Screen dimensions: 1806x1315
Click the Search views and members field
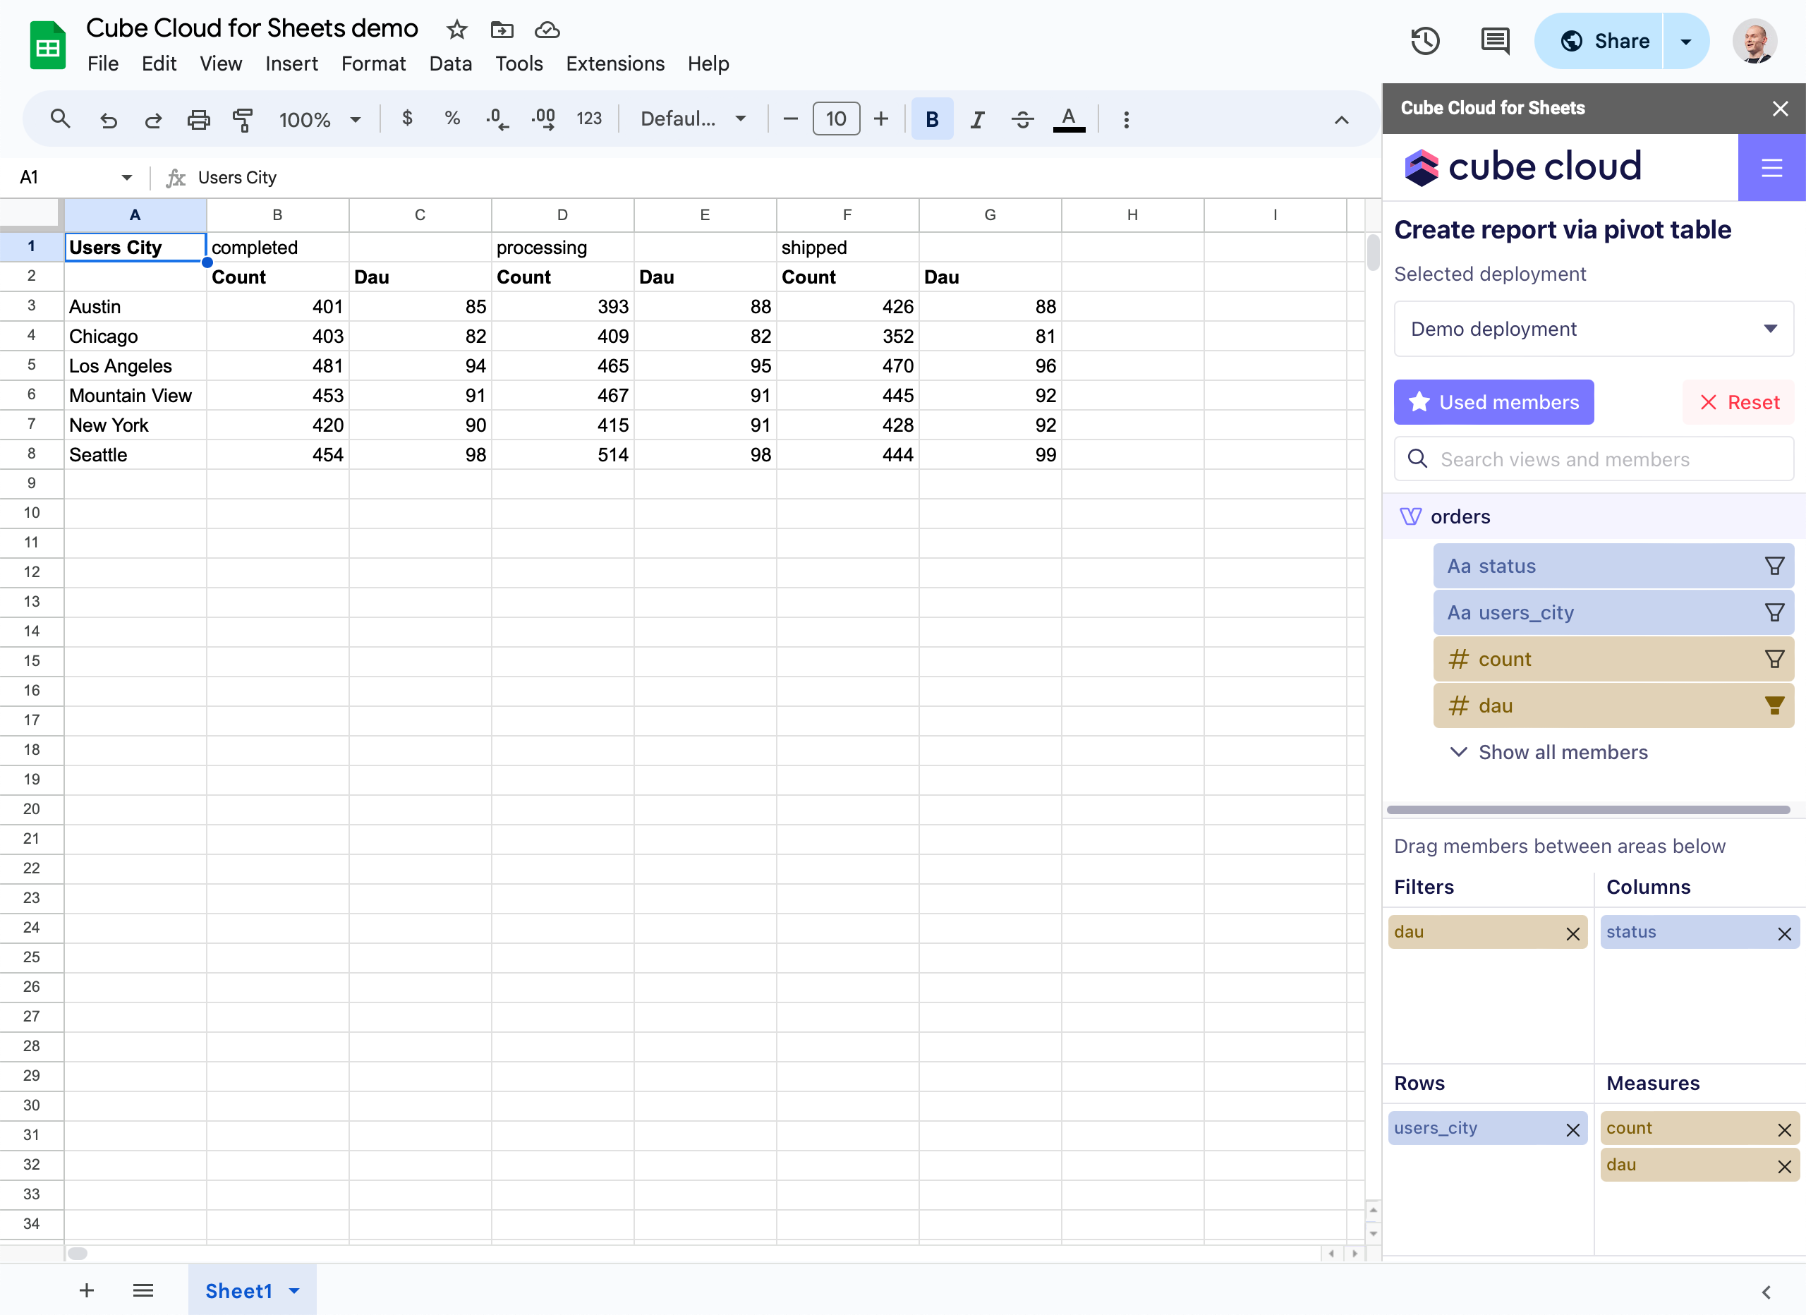(1592, 459)
